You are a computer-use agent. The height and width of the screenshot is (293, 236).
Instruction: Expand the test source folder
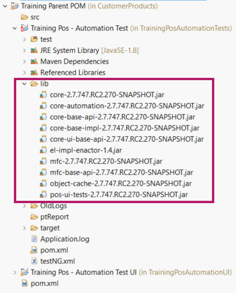(x=24, y=39)
